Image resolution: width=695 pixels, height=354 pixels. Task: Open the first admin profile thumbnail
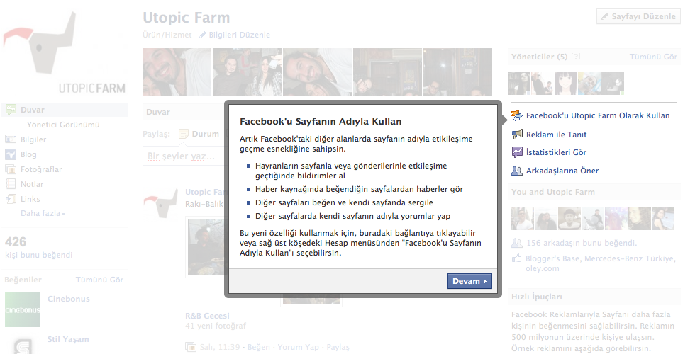pyautogui.click(x=518, y=84)
